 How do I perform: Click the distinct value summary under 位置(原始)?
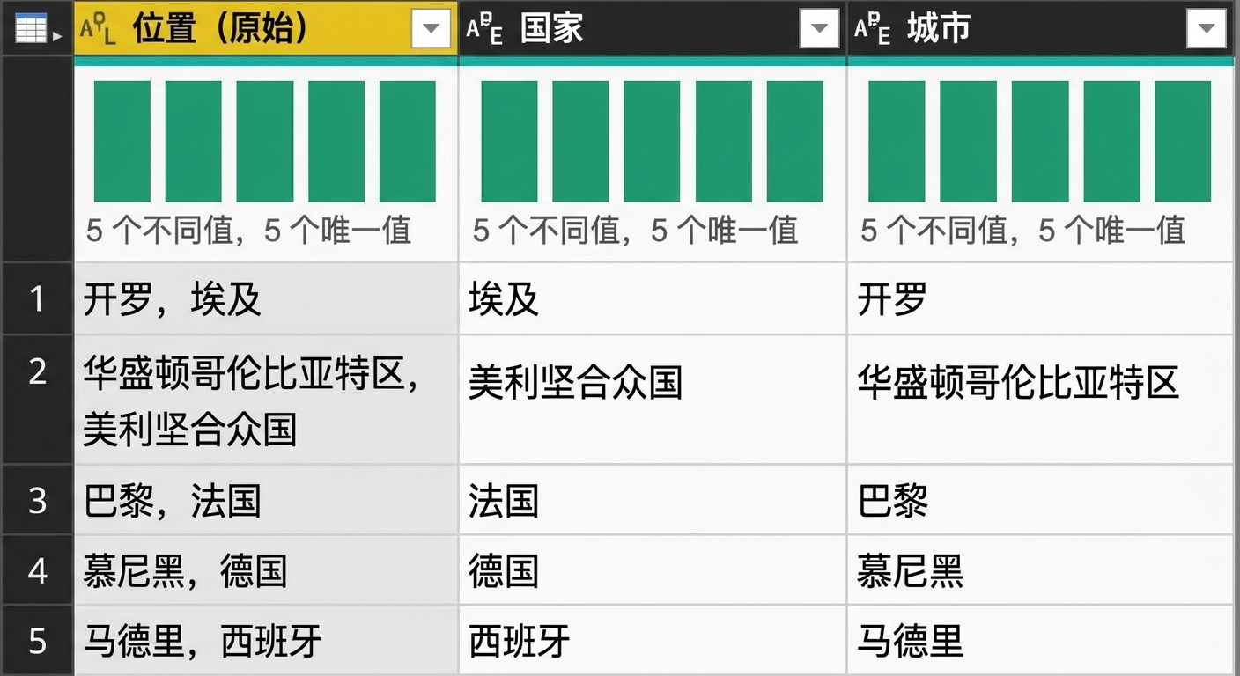click(x=248, y=231)
